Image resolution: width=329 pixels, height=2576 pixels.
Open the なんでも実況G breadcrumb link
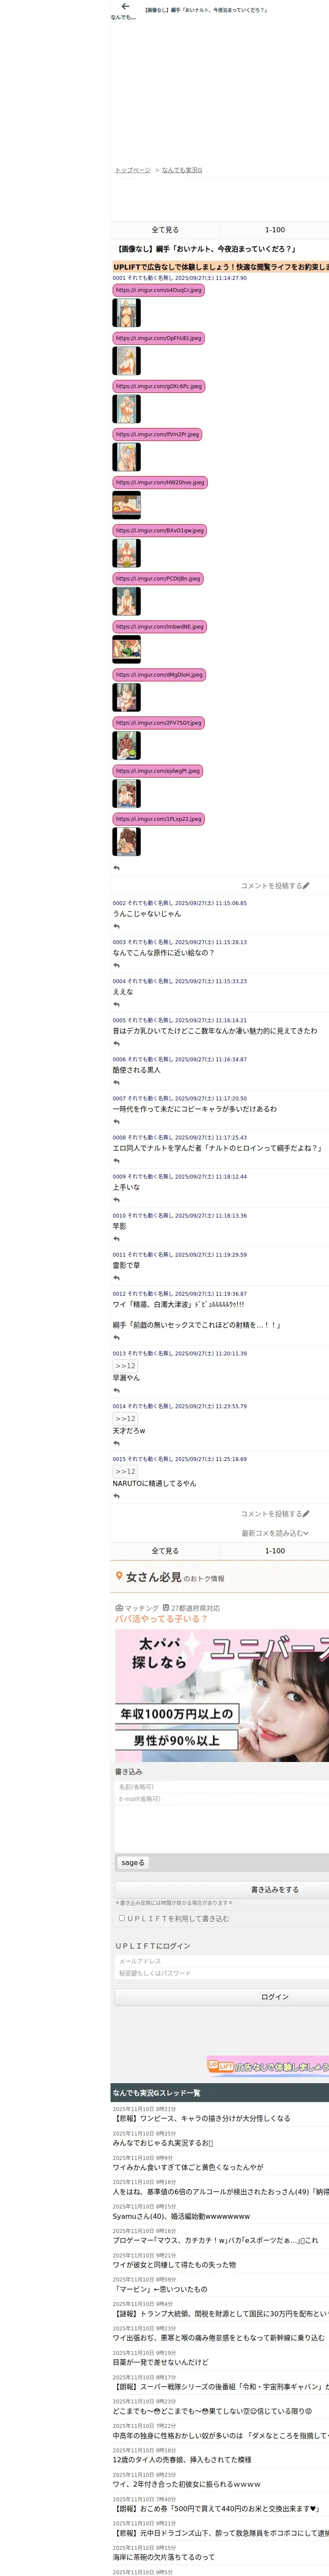point(182,170)
